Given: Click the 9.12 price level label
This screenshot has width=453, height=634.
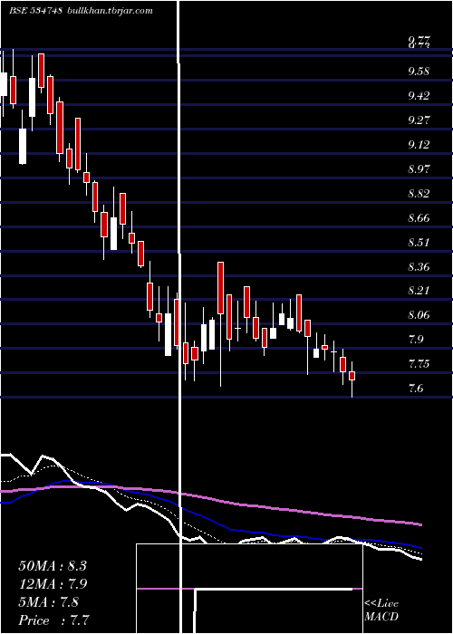Looking at the screenshot, I should point(419,144).
